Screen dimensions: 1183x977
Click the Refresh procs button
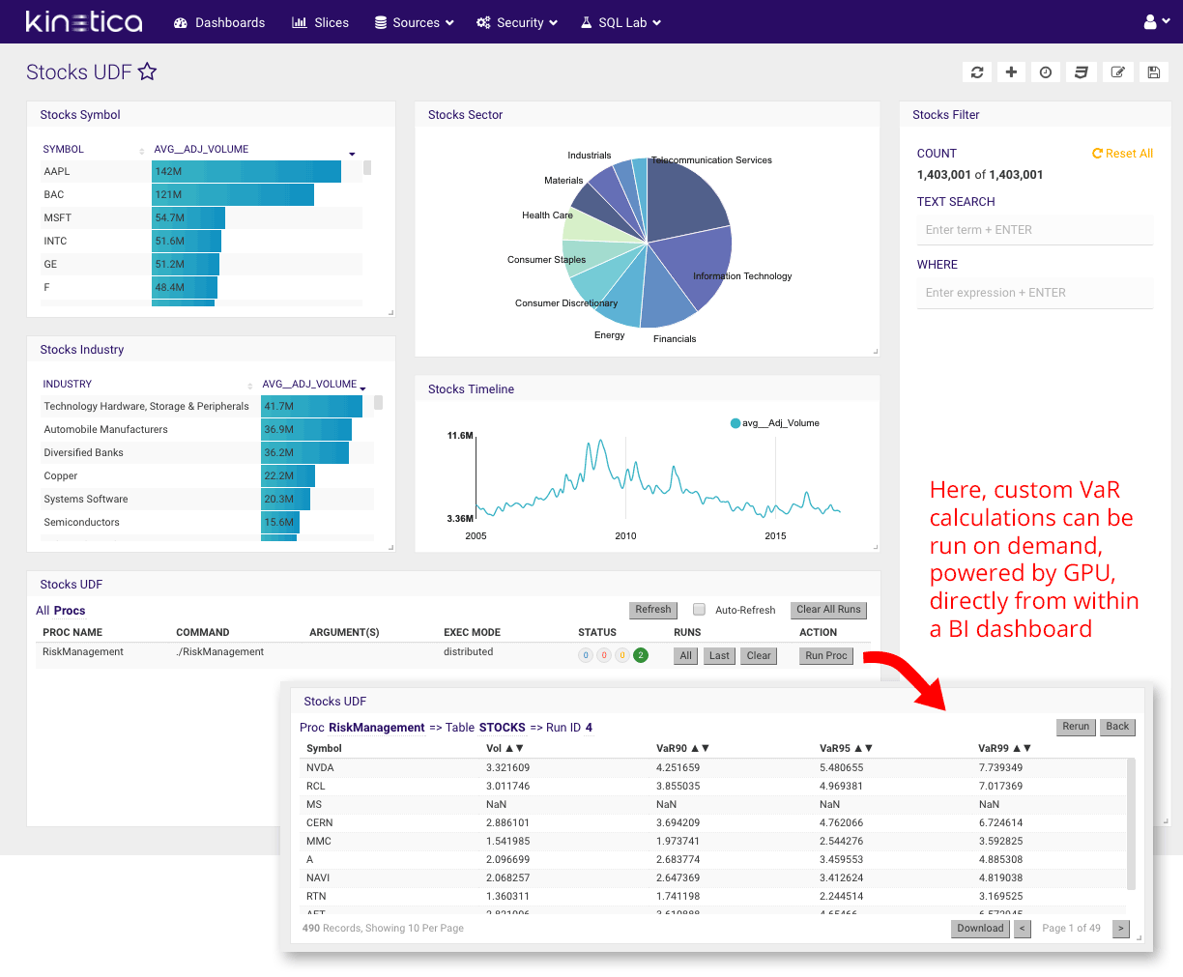point(653,610)
